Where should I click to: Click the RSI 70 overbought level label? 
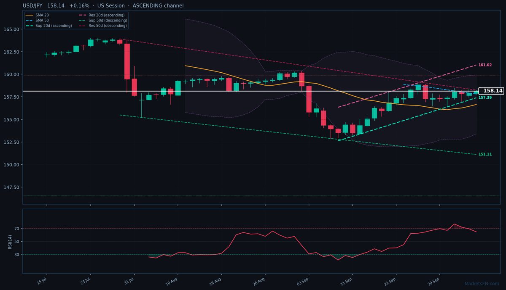tap(17, 229)
